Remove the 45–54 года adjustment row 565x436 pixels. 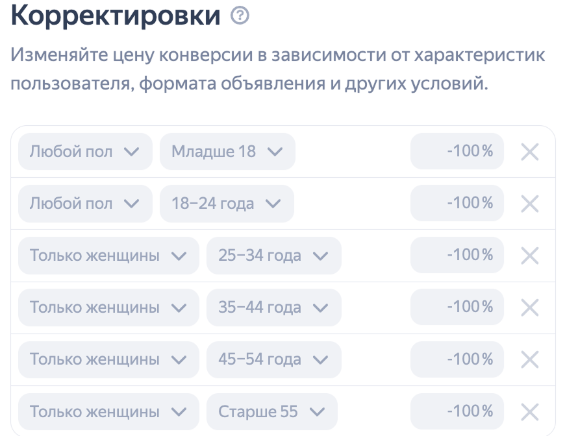click(x=530, y=359)
